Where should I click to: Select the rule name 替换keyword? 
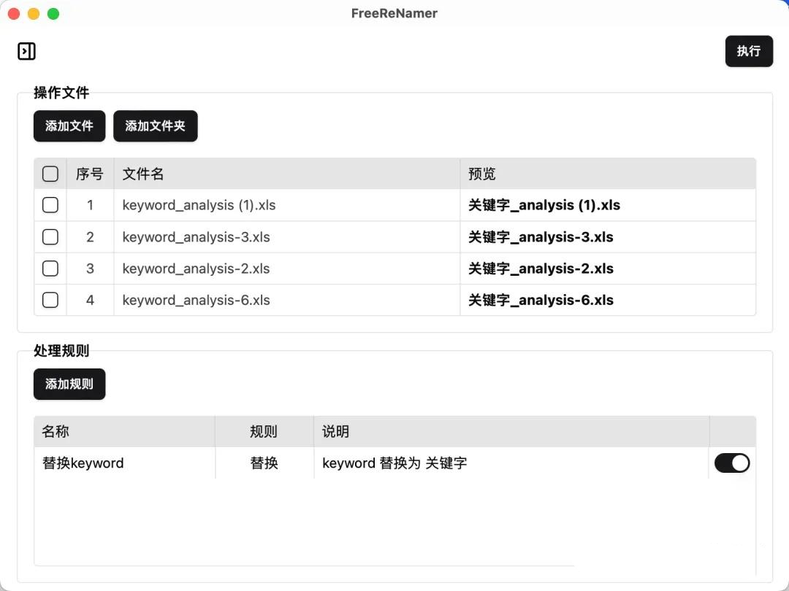83,463
